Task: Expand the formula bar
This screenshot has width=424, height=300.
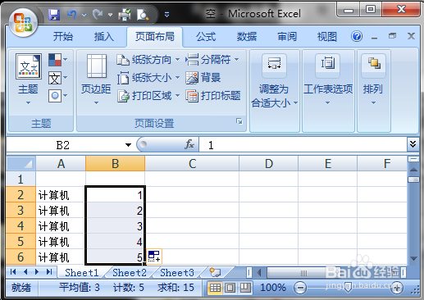Action: (x=413, y=143)
